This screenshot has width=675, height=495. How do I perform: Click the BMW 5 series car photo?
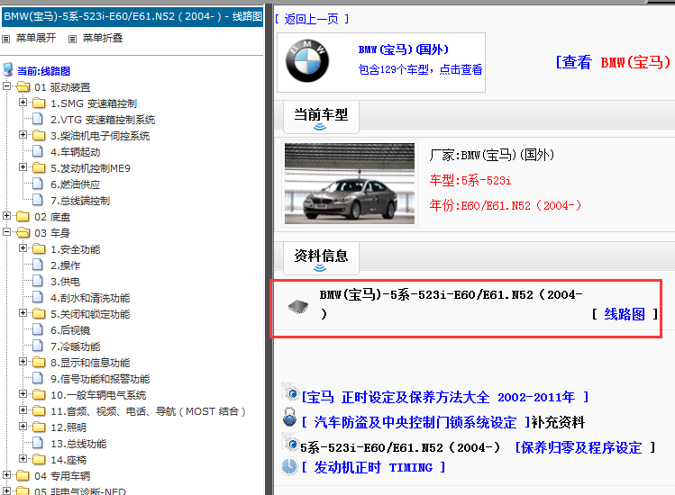coord(350,184)
